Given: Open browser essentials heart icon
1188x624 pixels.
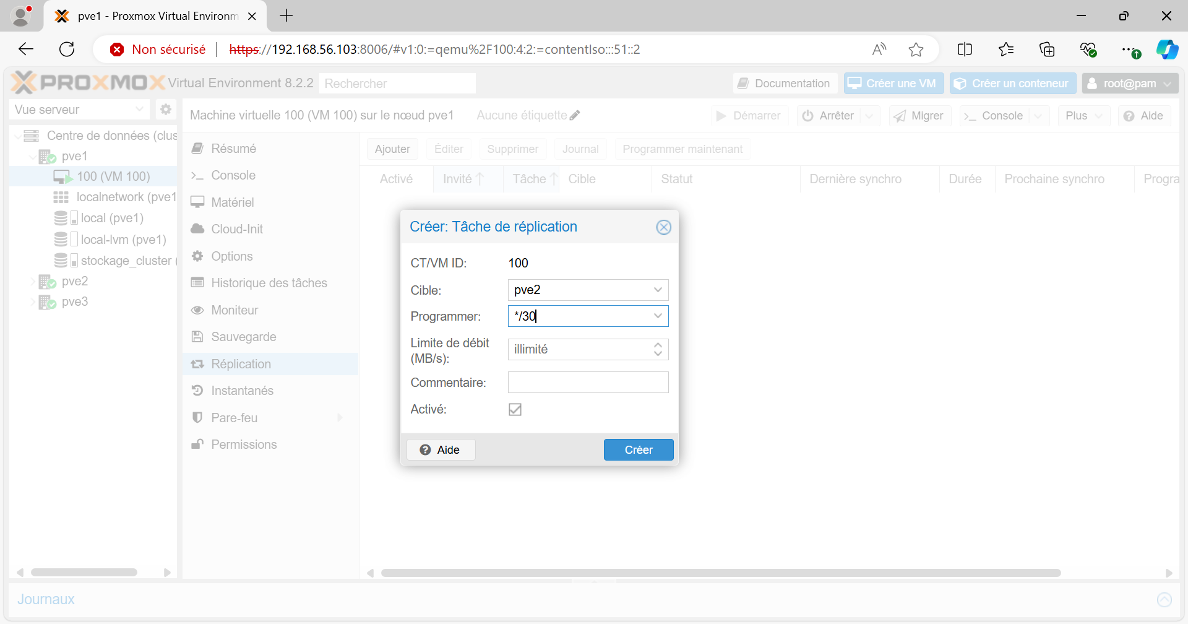Looking at the screenshot, I should (1088, 50).
